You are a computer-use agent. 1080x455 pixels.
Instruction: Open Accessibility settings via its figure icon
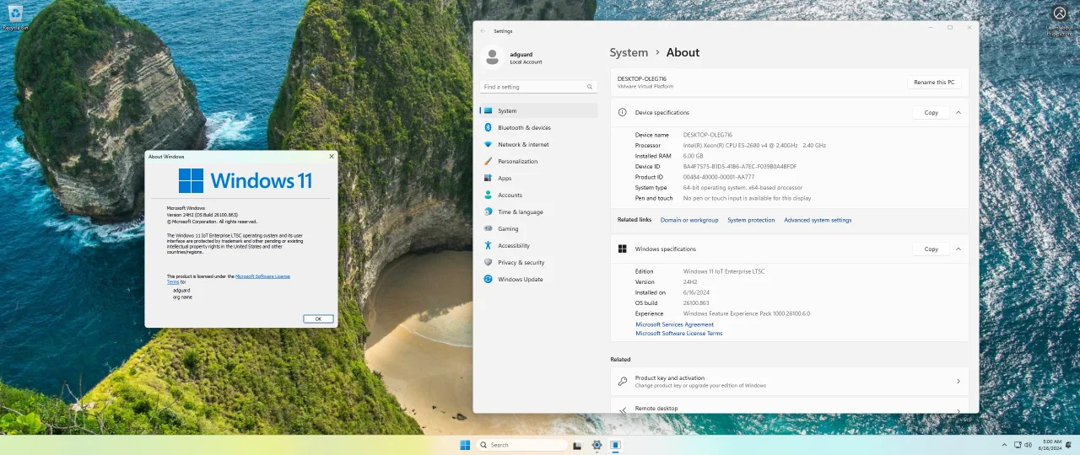pos(489,245)
